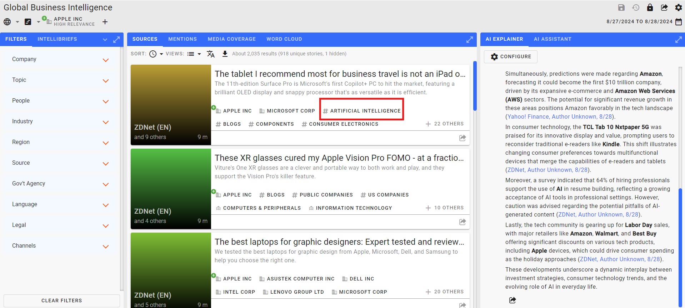Click the lock icon in header

pyautogui.click(x=650, y=8)
